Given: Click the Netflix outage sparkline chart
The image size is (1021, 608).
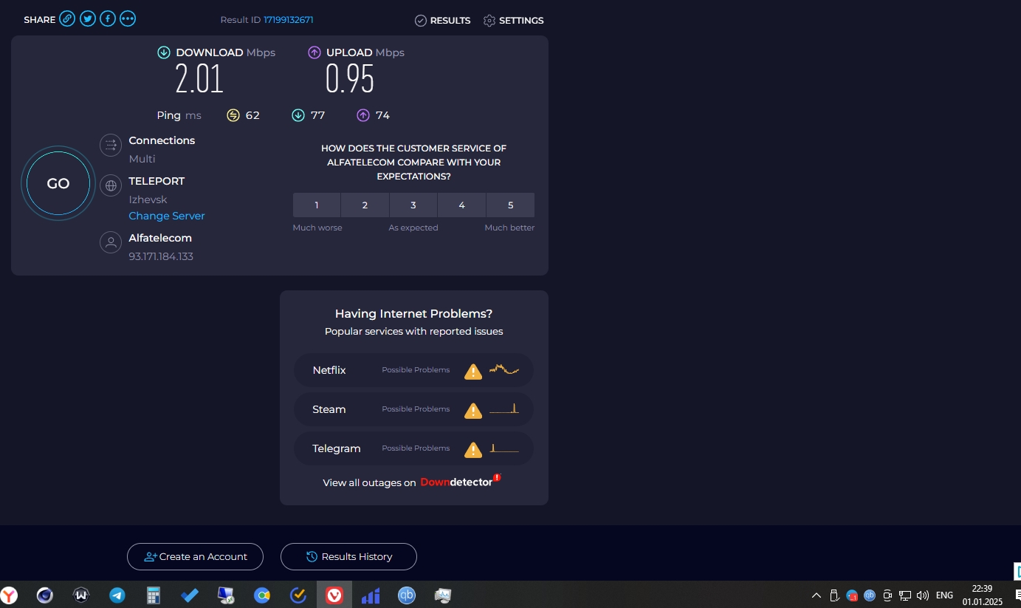Looking at the screenshot, I should click(504, 369).
